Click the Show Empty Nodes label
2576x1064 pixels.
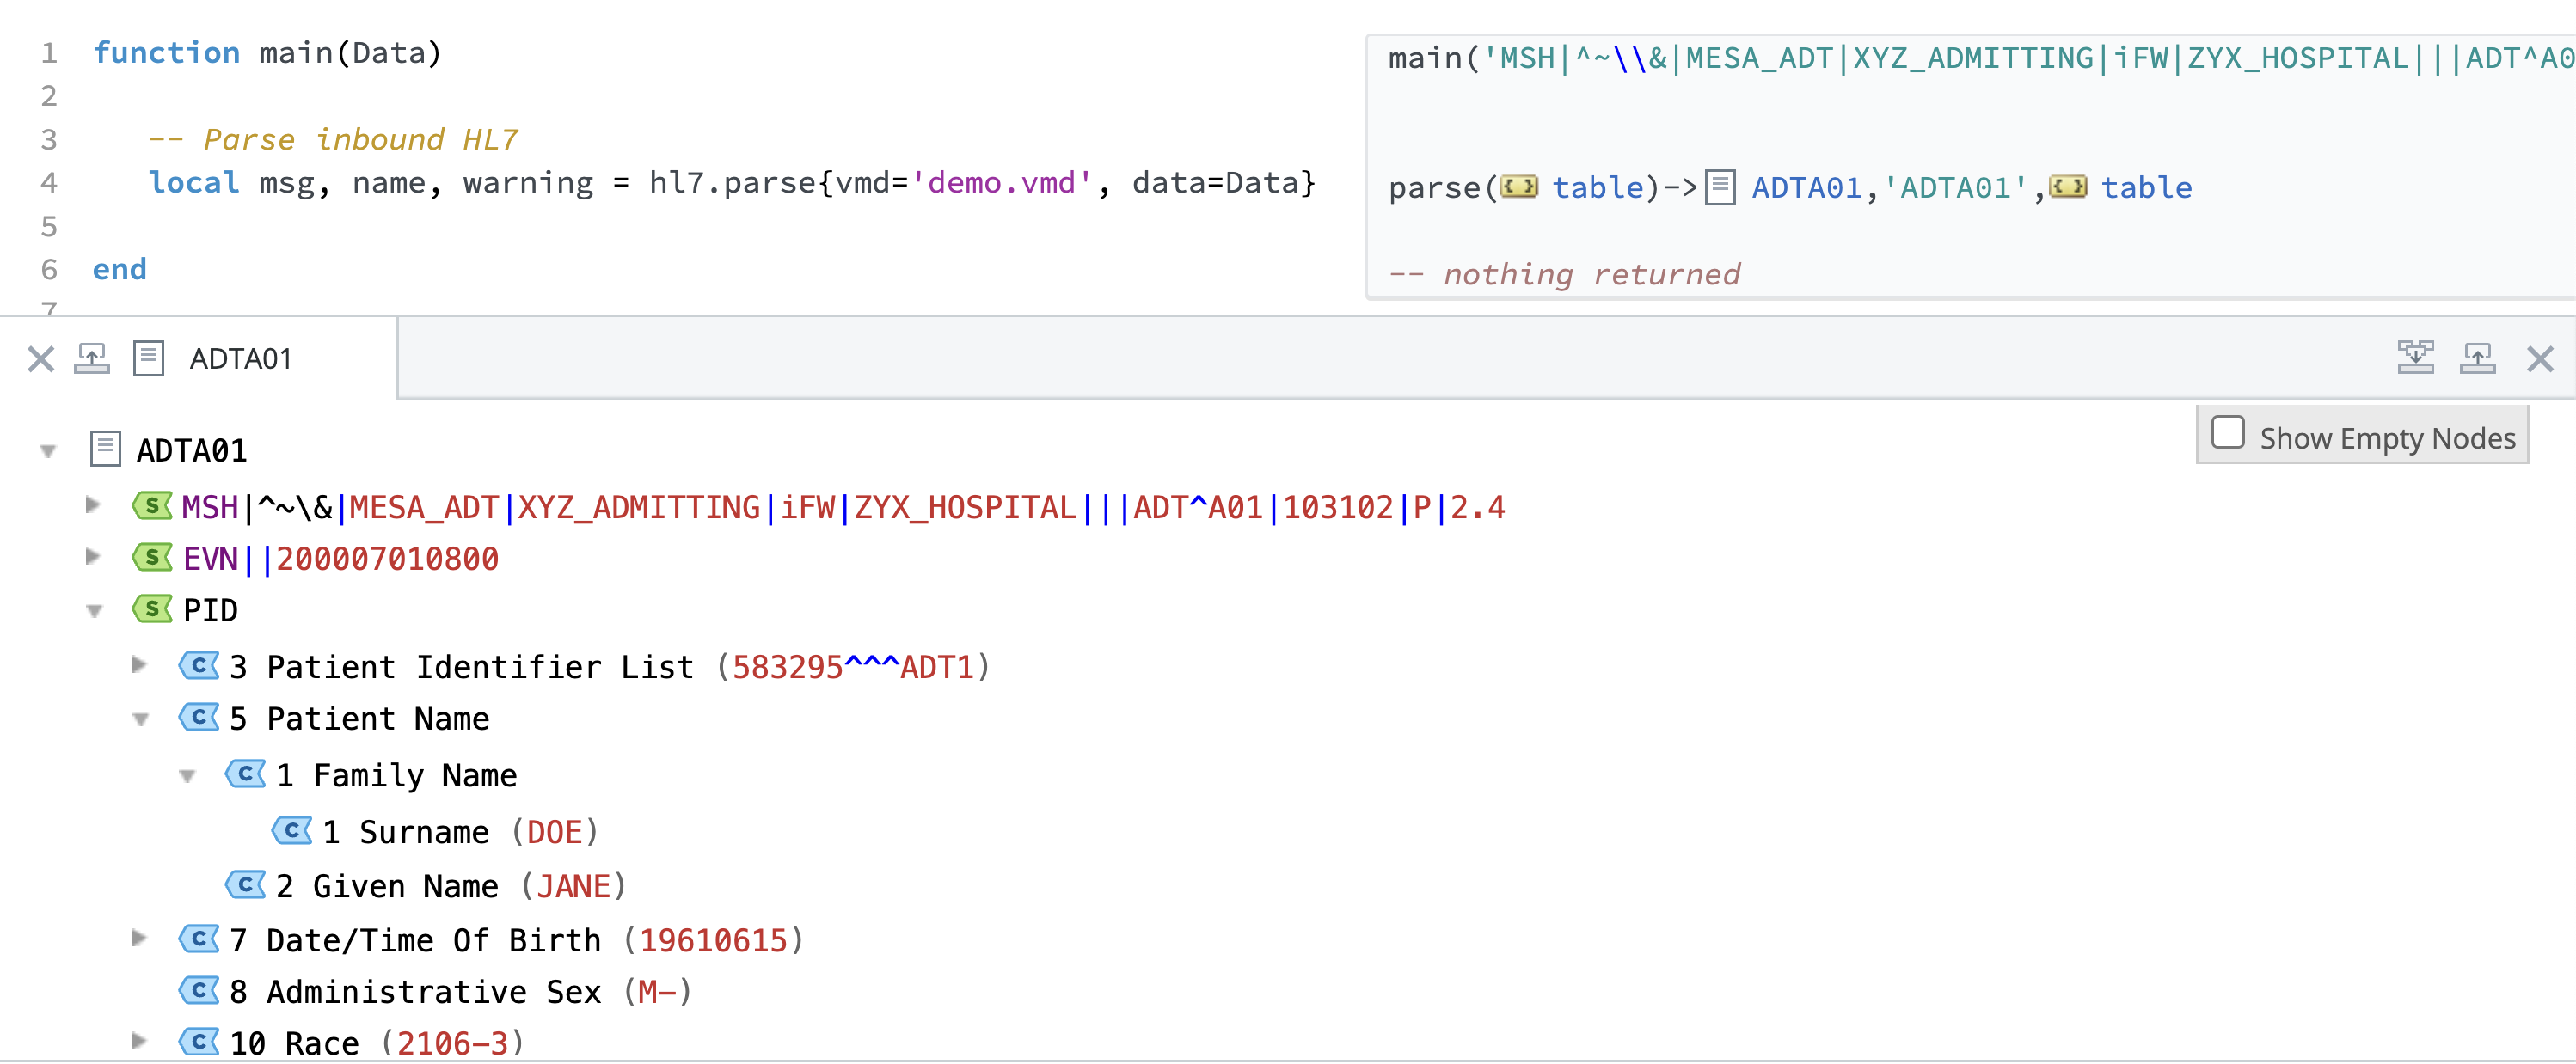(2387, 439)
